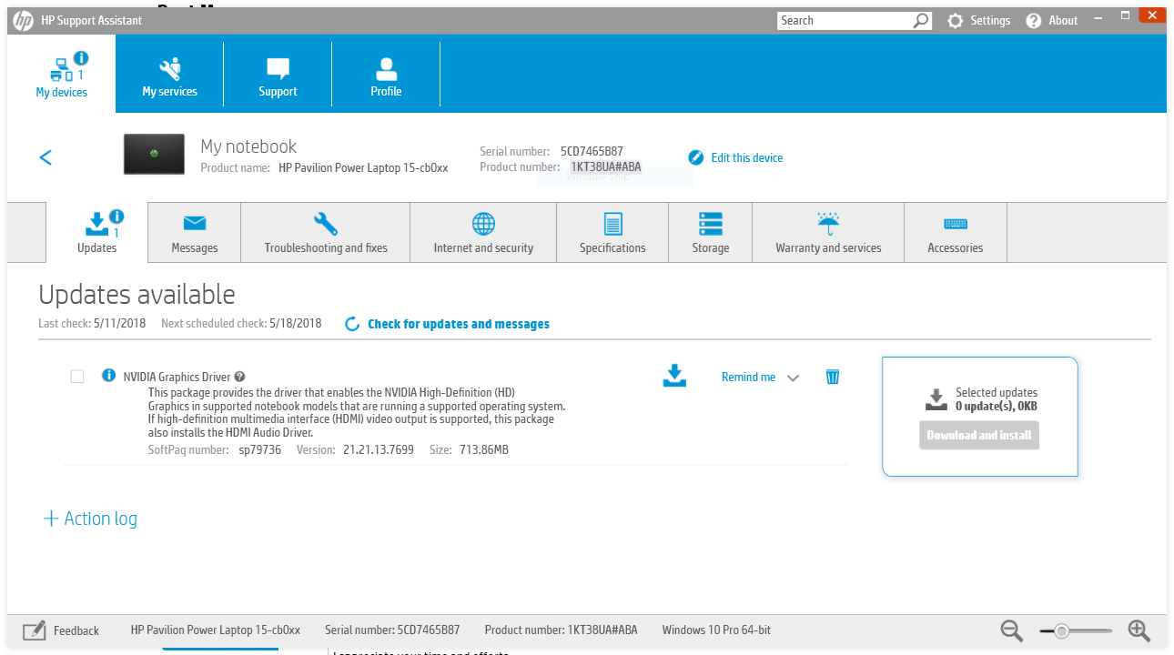1174x655 pixels.
Task: Open the Warranty and services umbrella icon
Action: pos(827,223)
